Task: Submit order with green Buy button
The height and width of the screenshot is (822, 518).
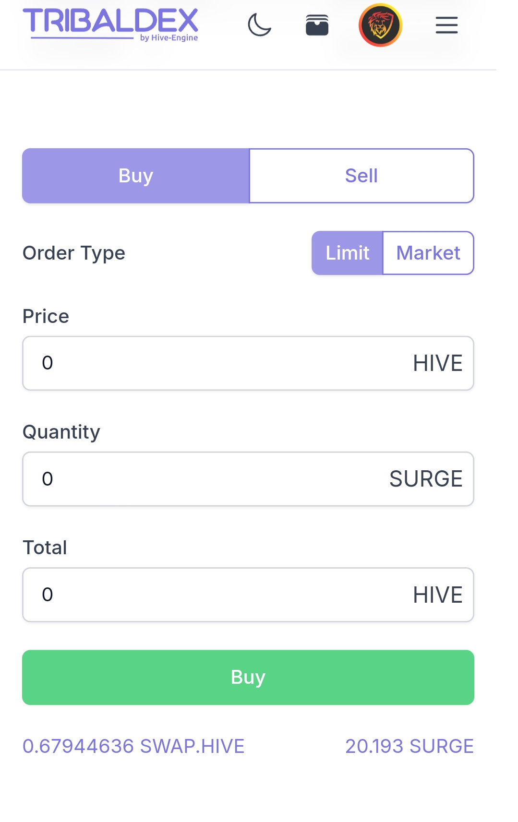Action: click(x=248, y=678)
